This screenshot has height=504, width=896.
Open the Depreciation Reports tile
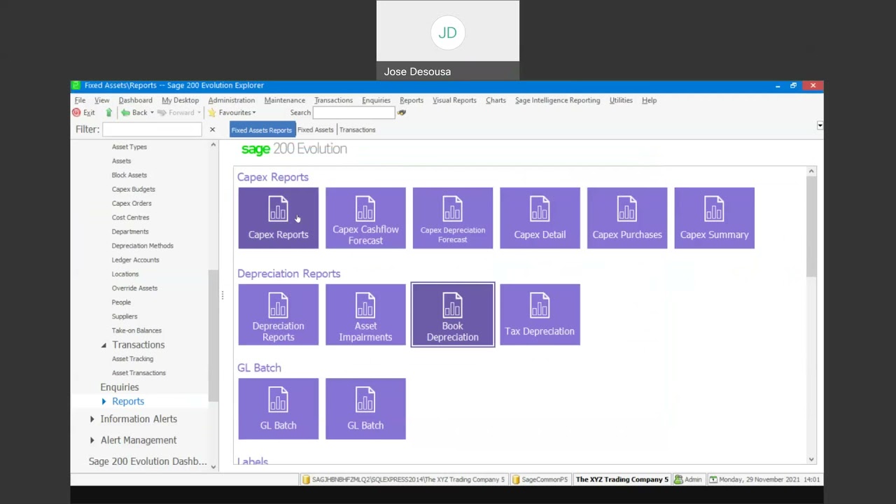click(278, 314)
